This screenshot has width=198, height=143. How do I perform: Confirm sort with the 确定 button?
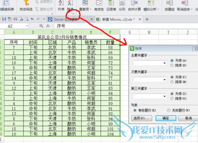(166, 118)
